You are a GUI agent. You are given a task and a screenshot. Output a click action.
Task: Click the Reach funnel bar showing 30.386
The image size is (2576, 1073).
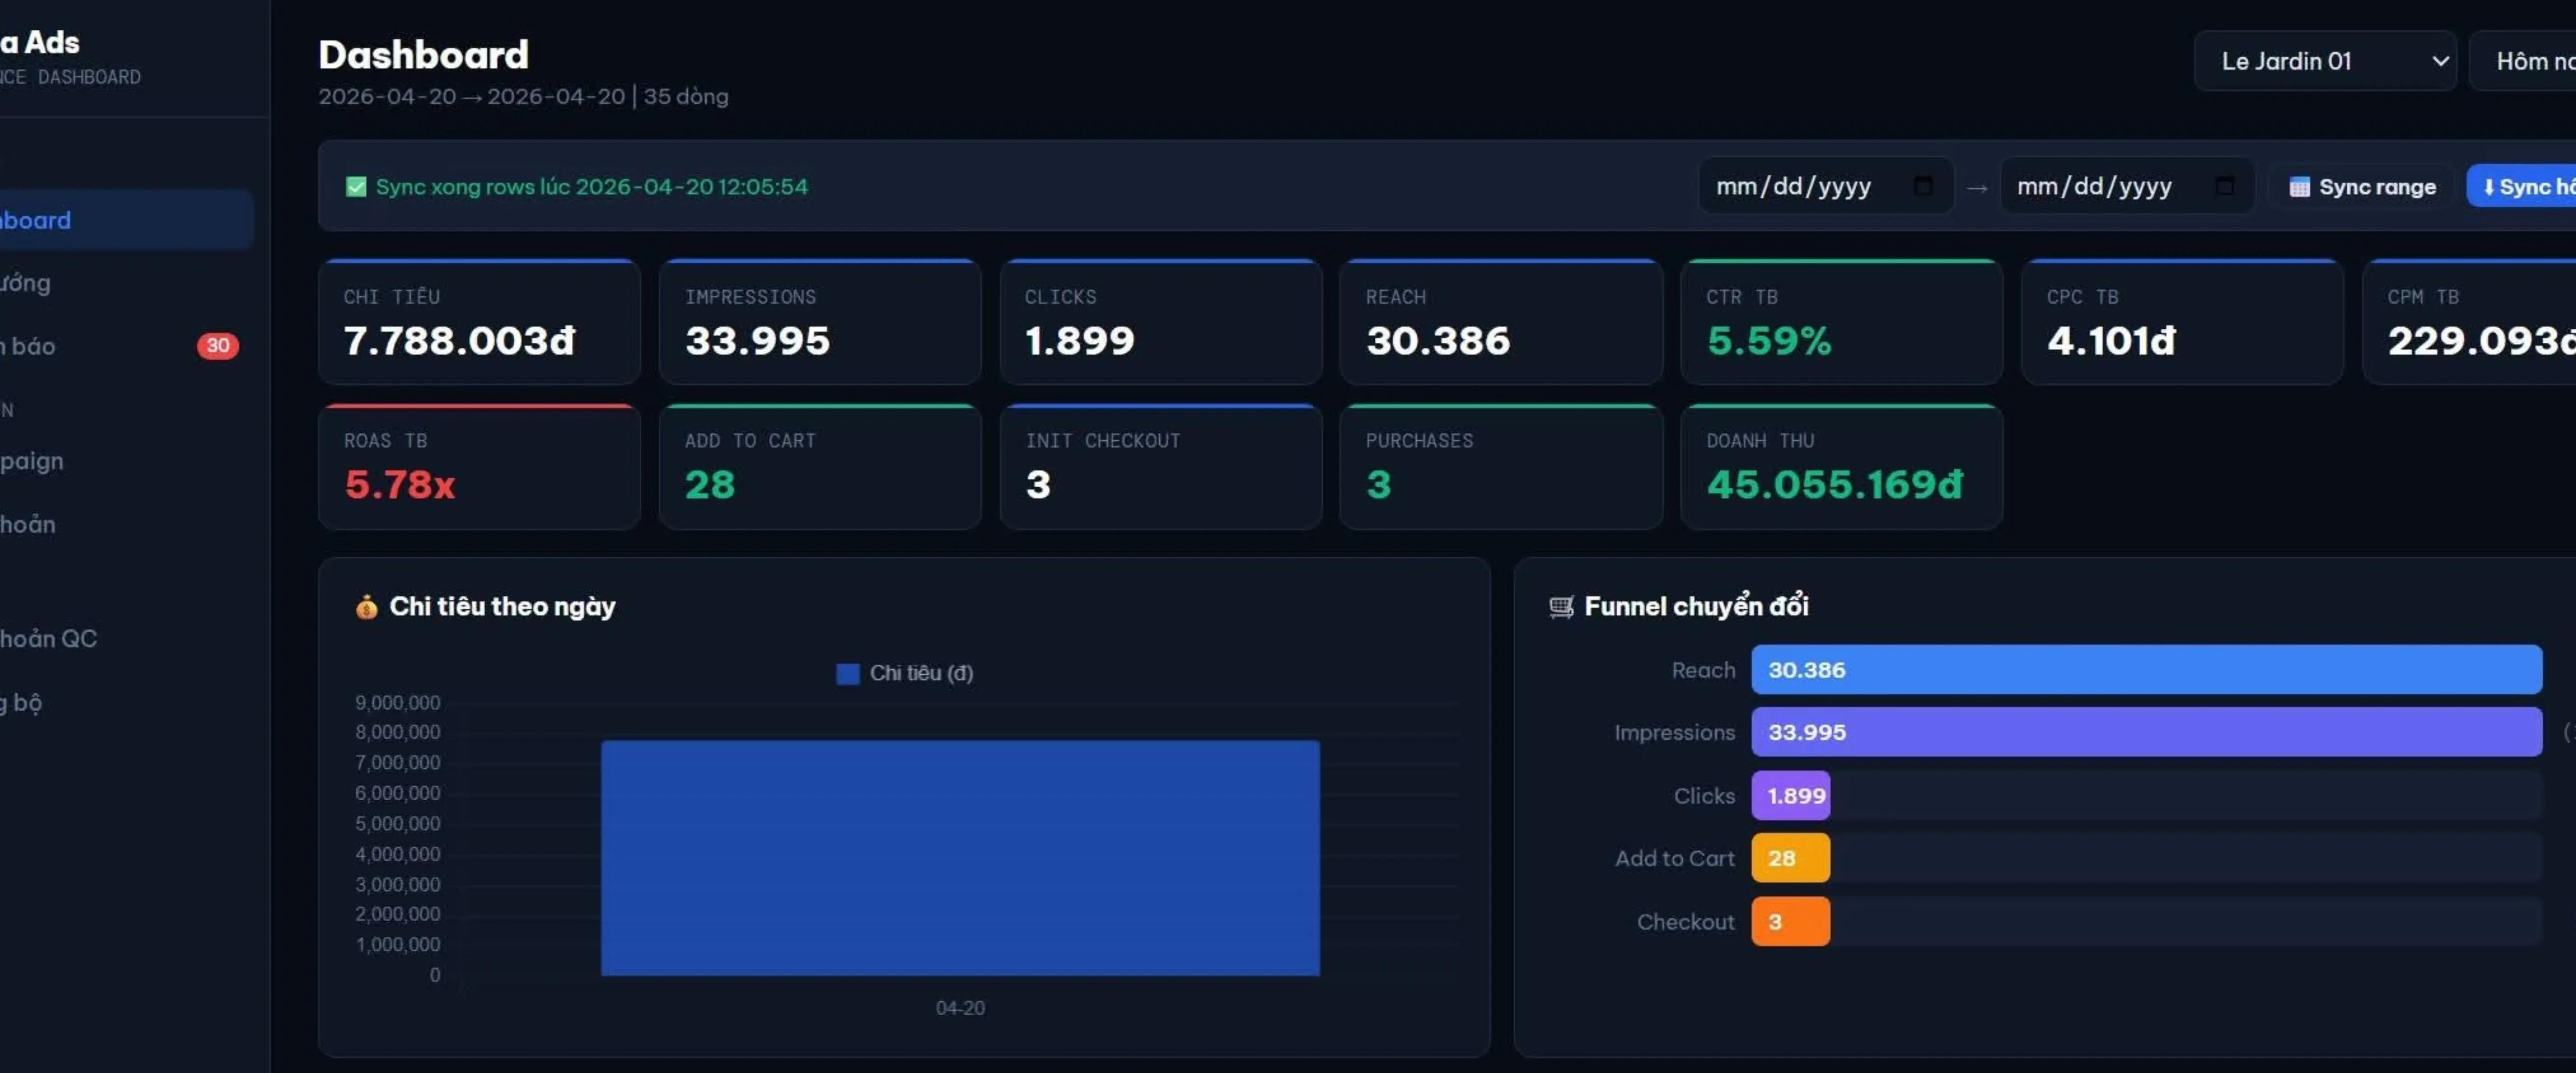[2146, 670]
